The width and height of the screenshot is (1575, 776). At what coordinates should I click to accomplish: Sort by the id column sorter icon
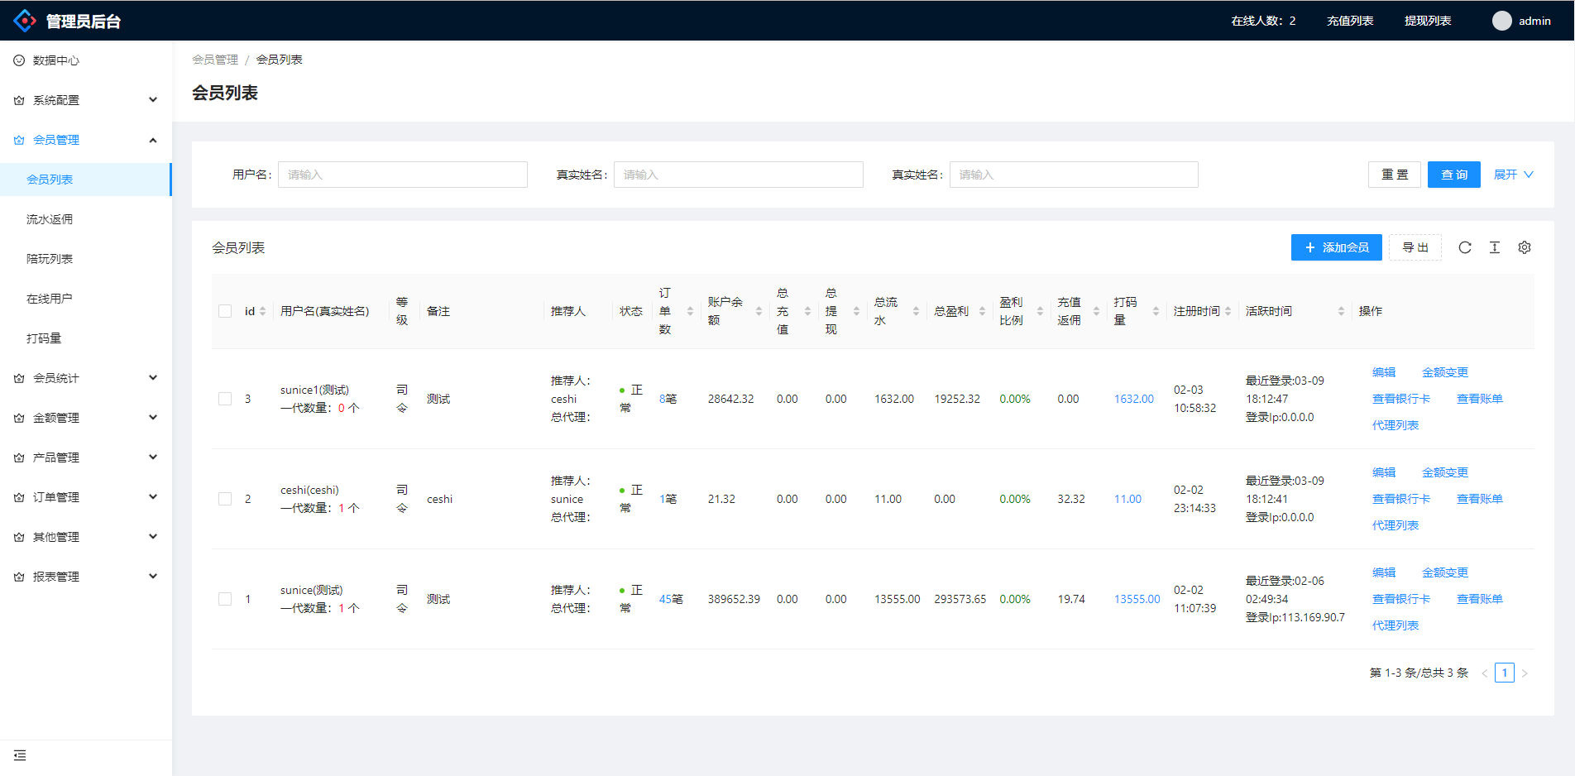pyautogui.click(x=263, y=311)
